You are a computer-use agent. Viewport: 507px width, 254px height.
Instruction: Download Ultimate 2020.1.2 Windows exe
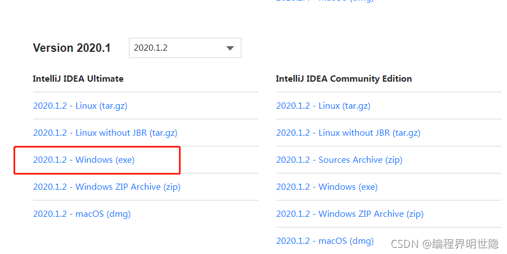coord(84,160)
